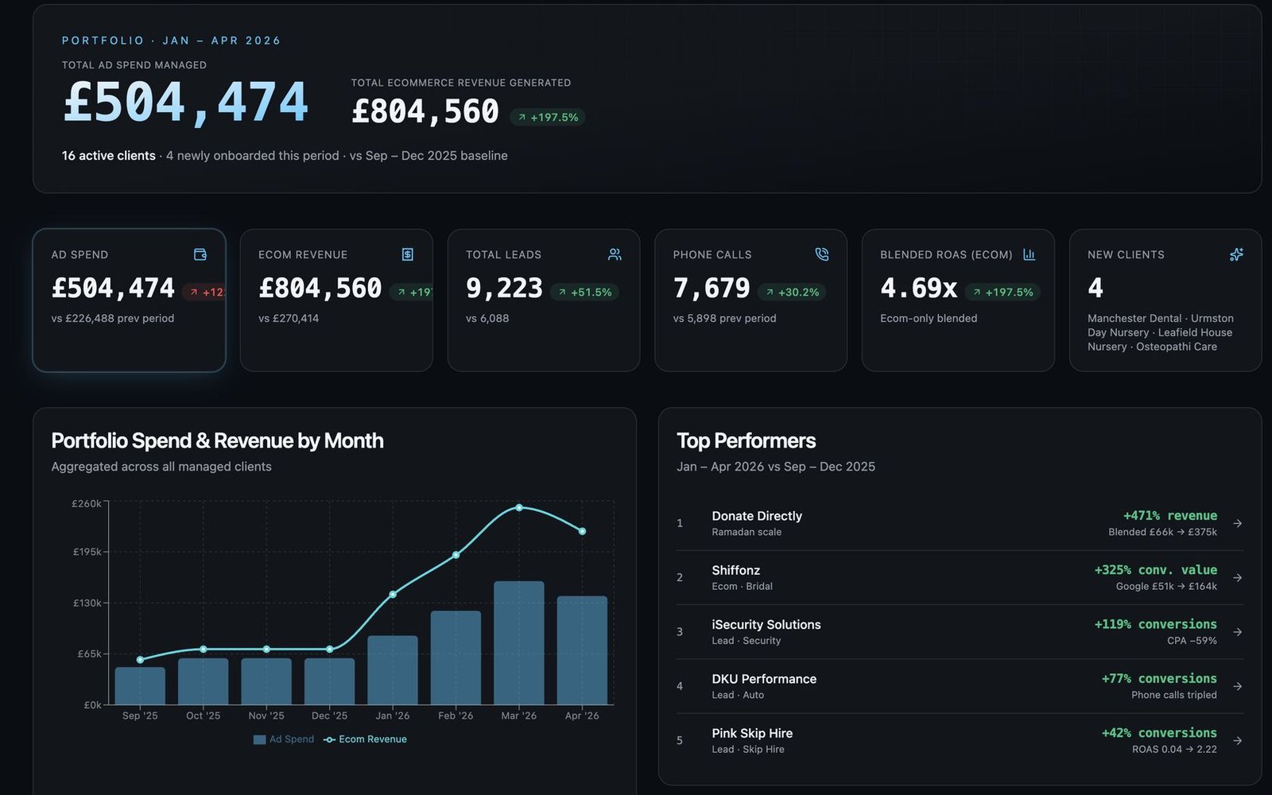Click the people icon on Total Leads card
Screen dimensions: 1272x795
click(x=615, y=254)
